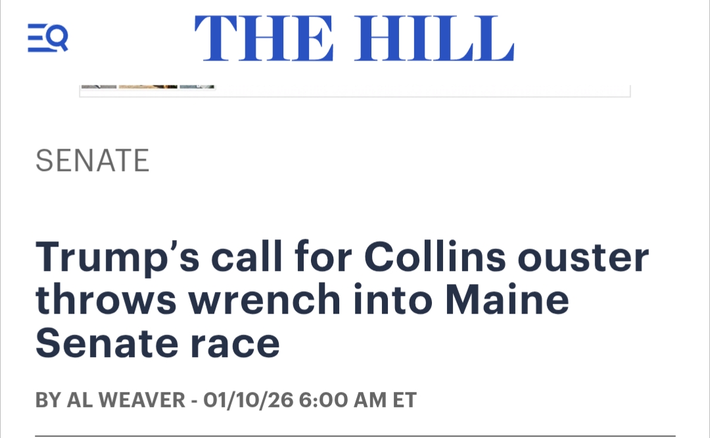
Task: Click the word "Collins" in the headline
Action: (x=435, y=258)
